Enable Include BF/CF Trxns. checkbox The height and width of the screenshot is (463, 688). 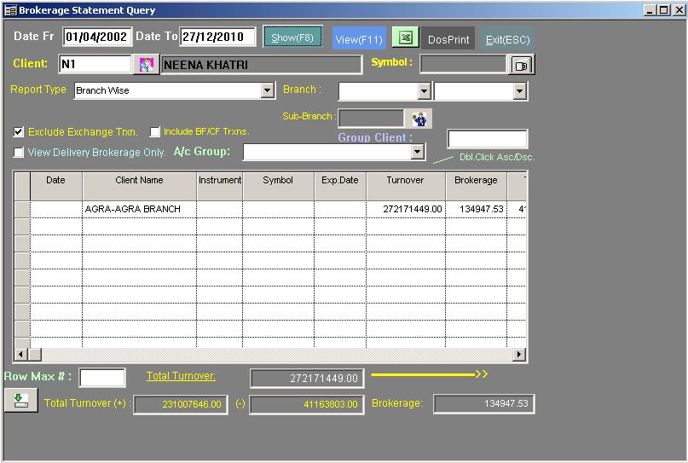[155, 132]
